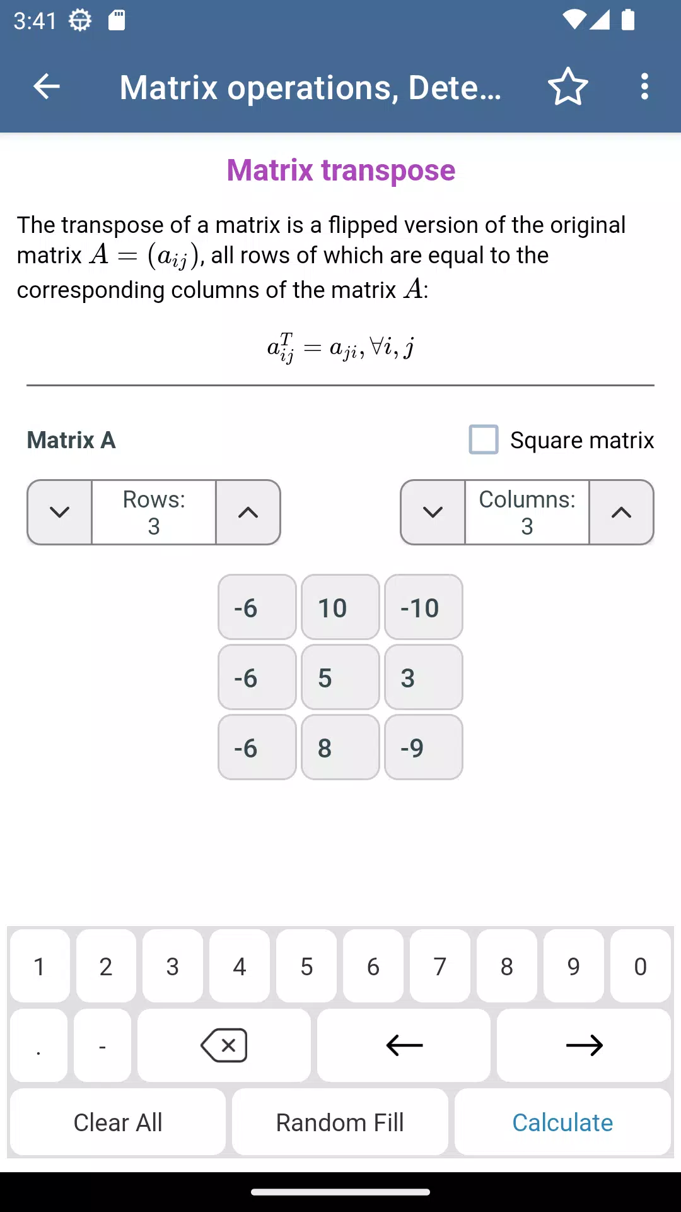Tap the minus sign key
The width and height of the screenshot is (681, 1212).
pyautogui.click(x=102, y=1045)
